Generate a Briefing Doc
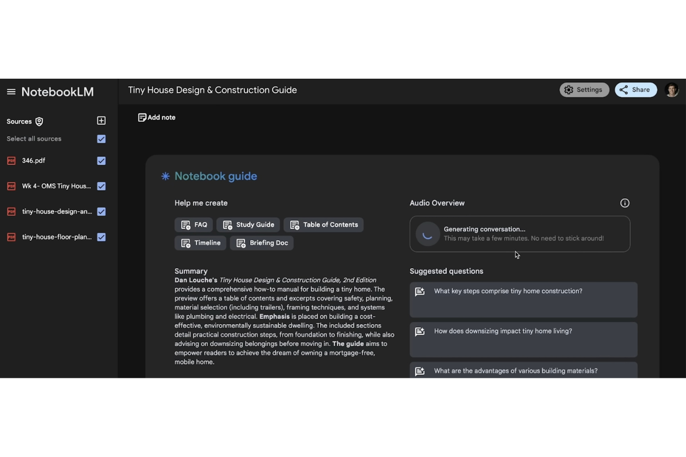The height and width of the screenshot is (457, 686). click(x=261, y=243)
